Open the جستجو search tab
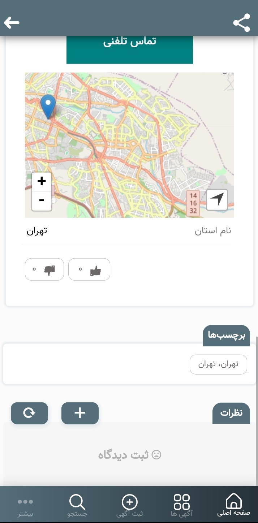Screen dimensions: 258x523 tap(77, 505)
